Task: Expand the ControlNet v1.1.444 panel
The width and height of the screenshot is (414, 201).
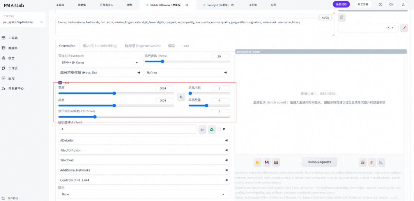Action: [x=144, y=180]
